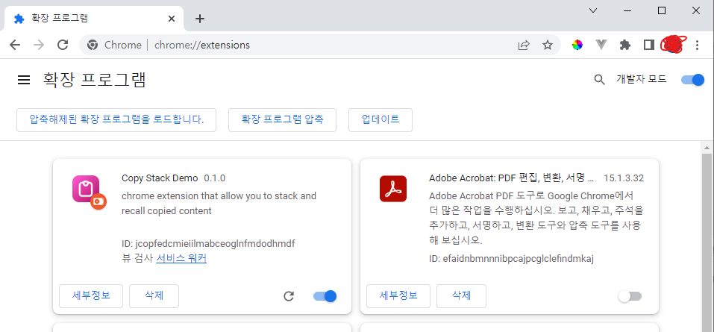The width and height of the screenshot is (714, 332).
Task: Click the share page icon in address bar
Action: pos(524,45)
